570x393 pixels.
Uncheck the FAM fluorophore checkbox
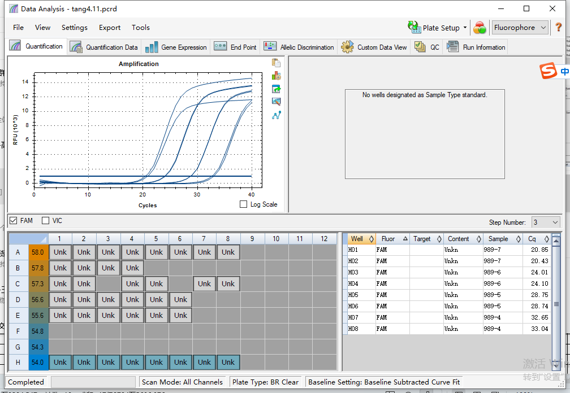(x=14, y=221)
